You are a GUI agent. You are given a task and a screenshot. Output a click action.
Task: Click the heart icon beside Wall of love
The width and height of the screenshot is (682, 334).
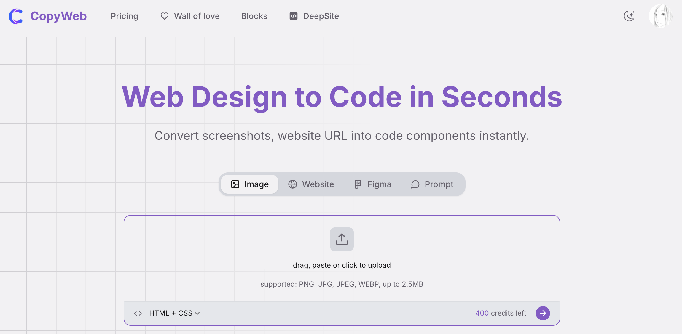tap(164, 16)
